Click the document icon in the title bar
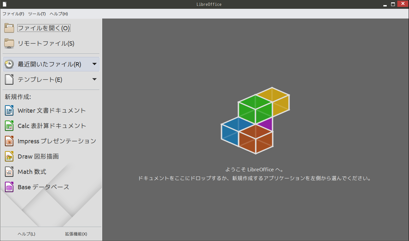This screenshot has height=241, width=409. pos(4,4)
